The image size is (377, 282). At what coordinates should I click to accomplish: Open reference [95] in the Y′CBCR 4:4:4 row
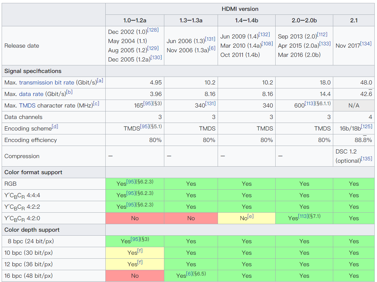(x=131, y=193)
